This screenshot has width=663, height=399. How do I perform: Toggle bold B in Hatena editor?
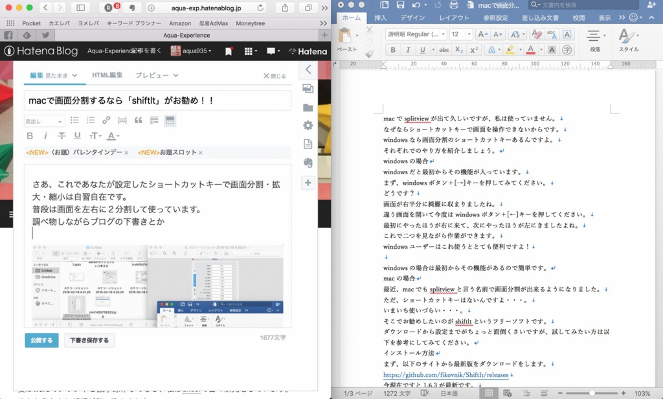[30, 136]
